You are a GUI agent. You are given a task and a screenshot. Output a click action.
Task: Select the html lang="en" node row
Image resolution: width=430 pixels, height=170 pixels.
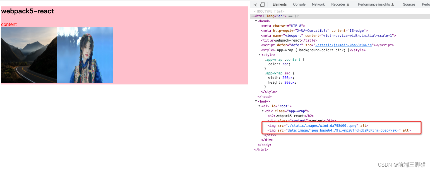(x=340, y=16)
